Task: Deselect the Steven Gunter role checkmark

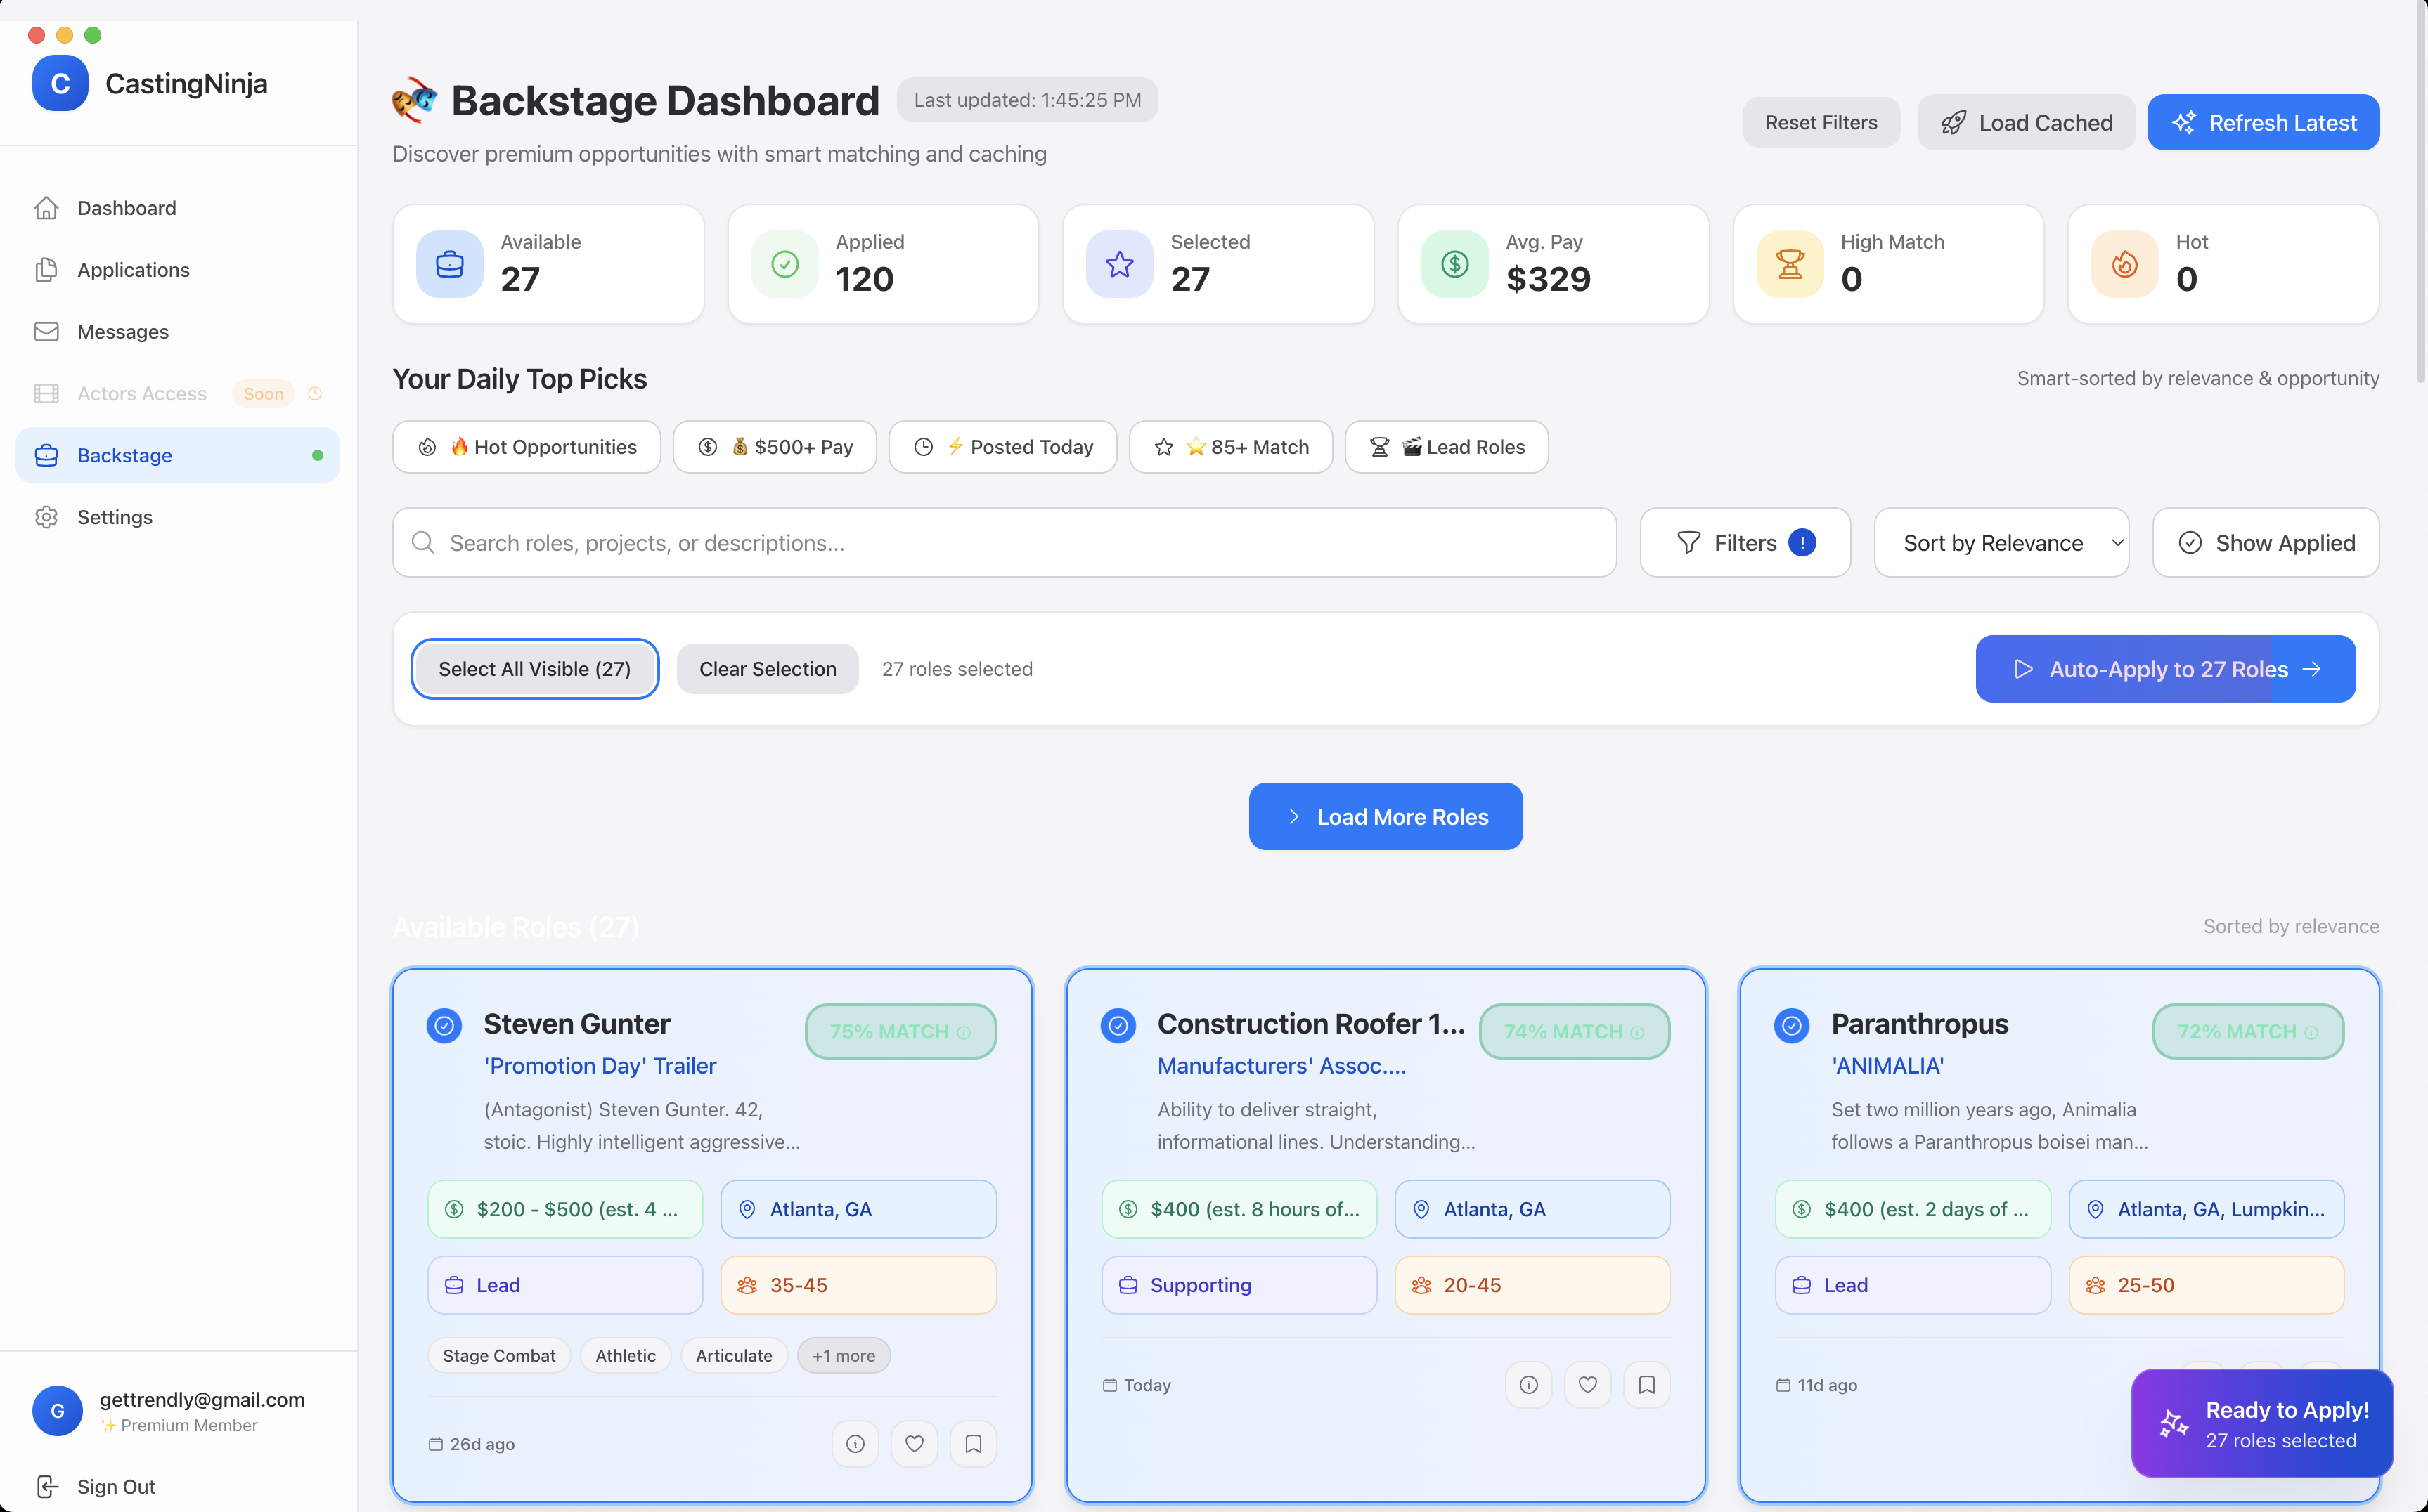Action: (x=444, y=1025)
